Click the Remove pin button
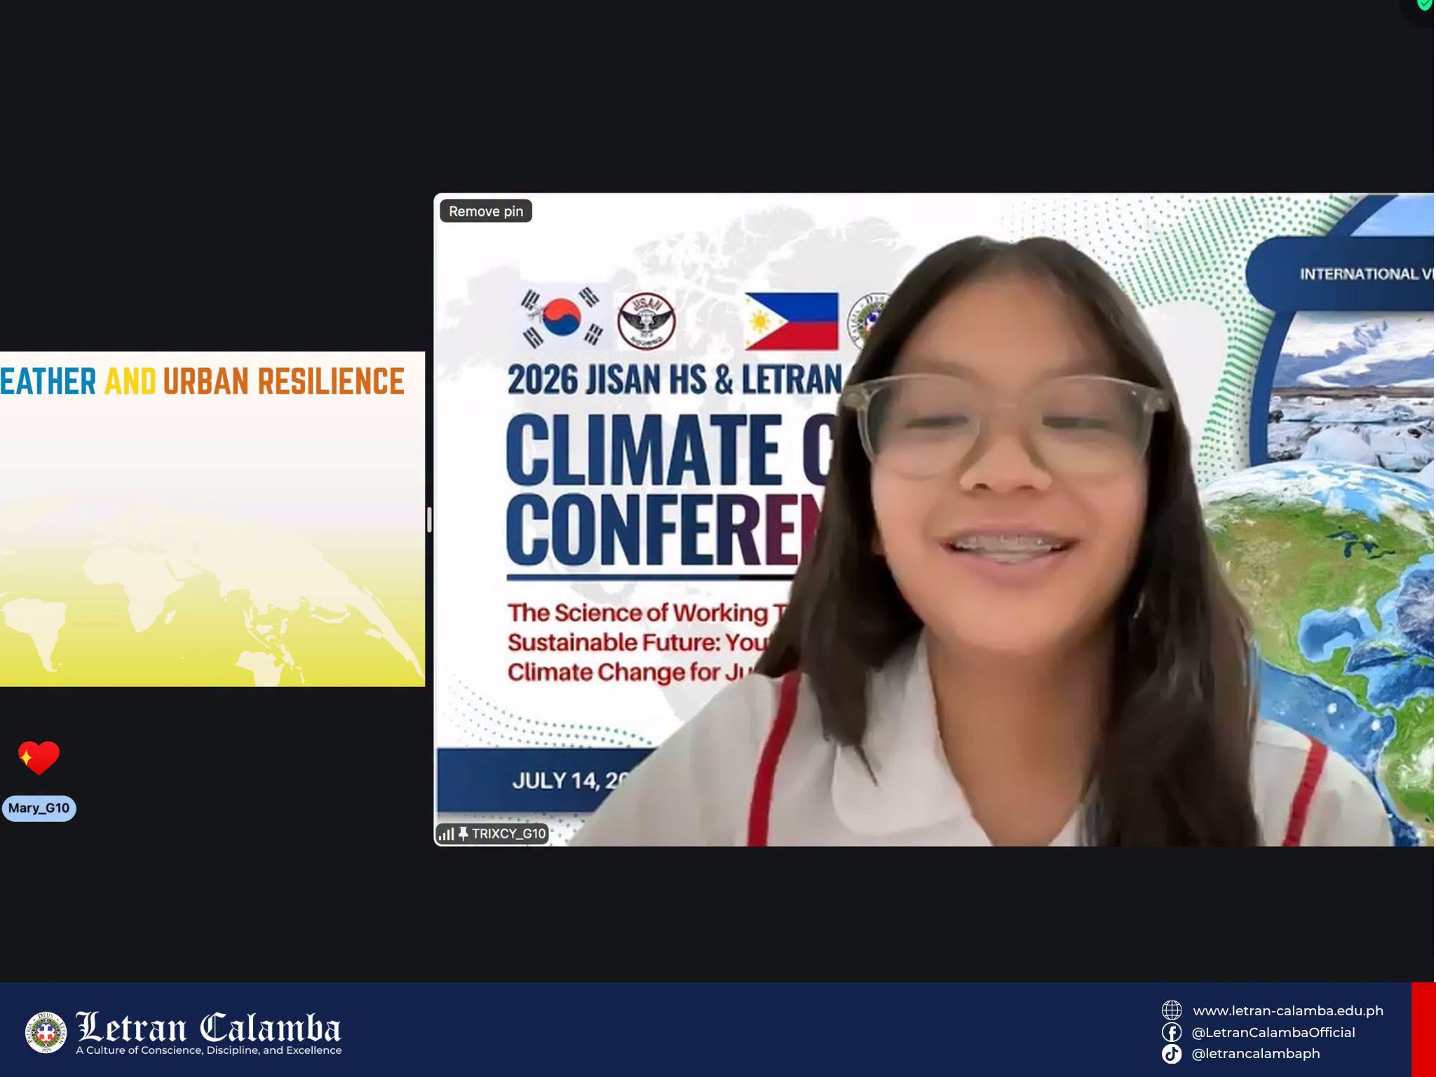This screenshot has width=1436, height=1077. 486,211
